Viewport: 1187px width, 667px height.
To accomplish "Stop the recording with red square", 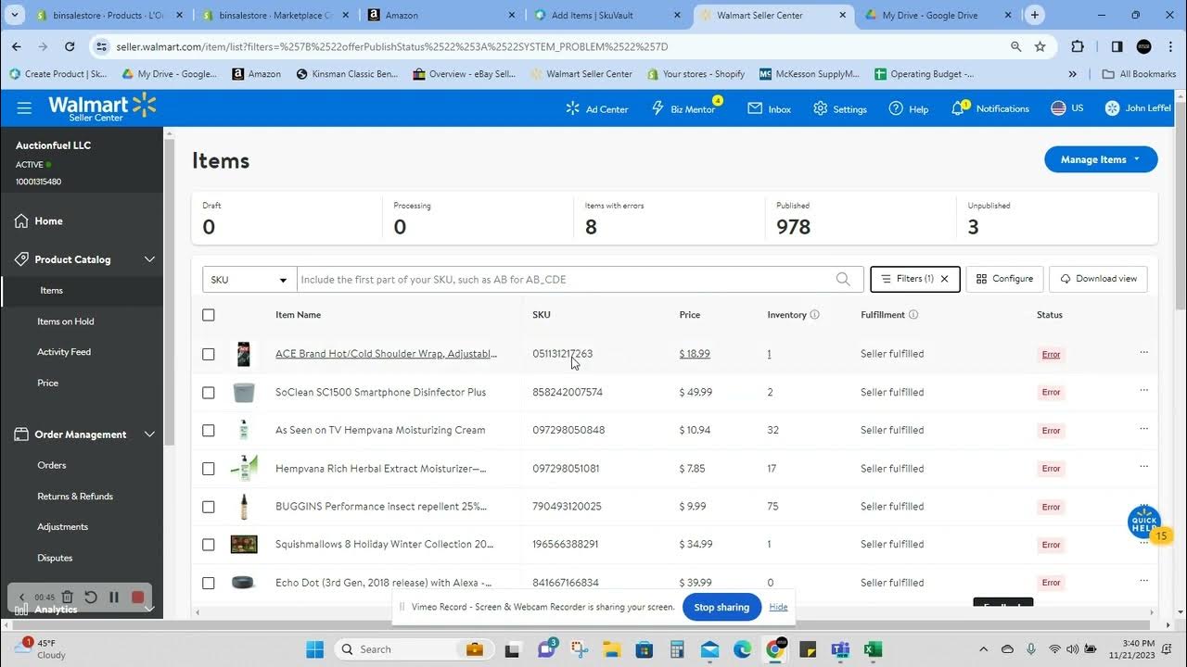I will [x=138, y=598].
